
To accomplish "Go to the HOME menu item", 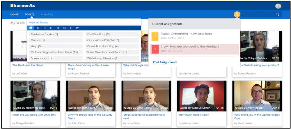I will pos(14,14).
